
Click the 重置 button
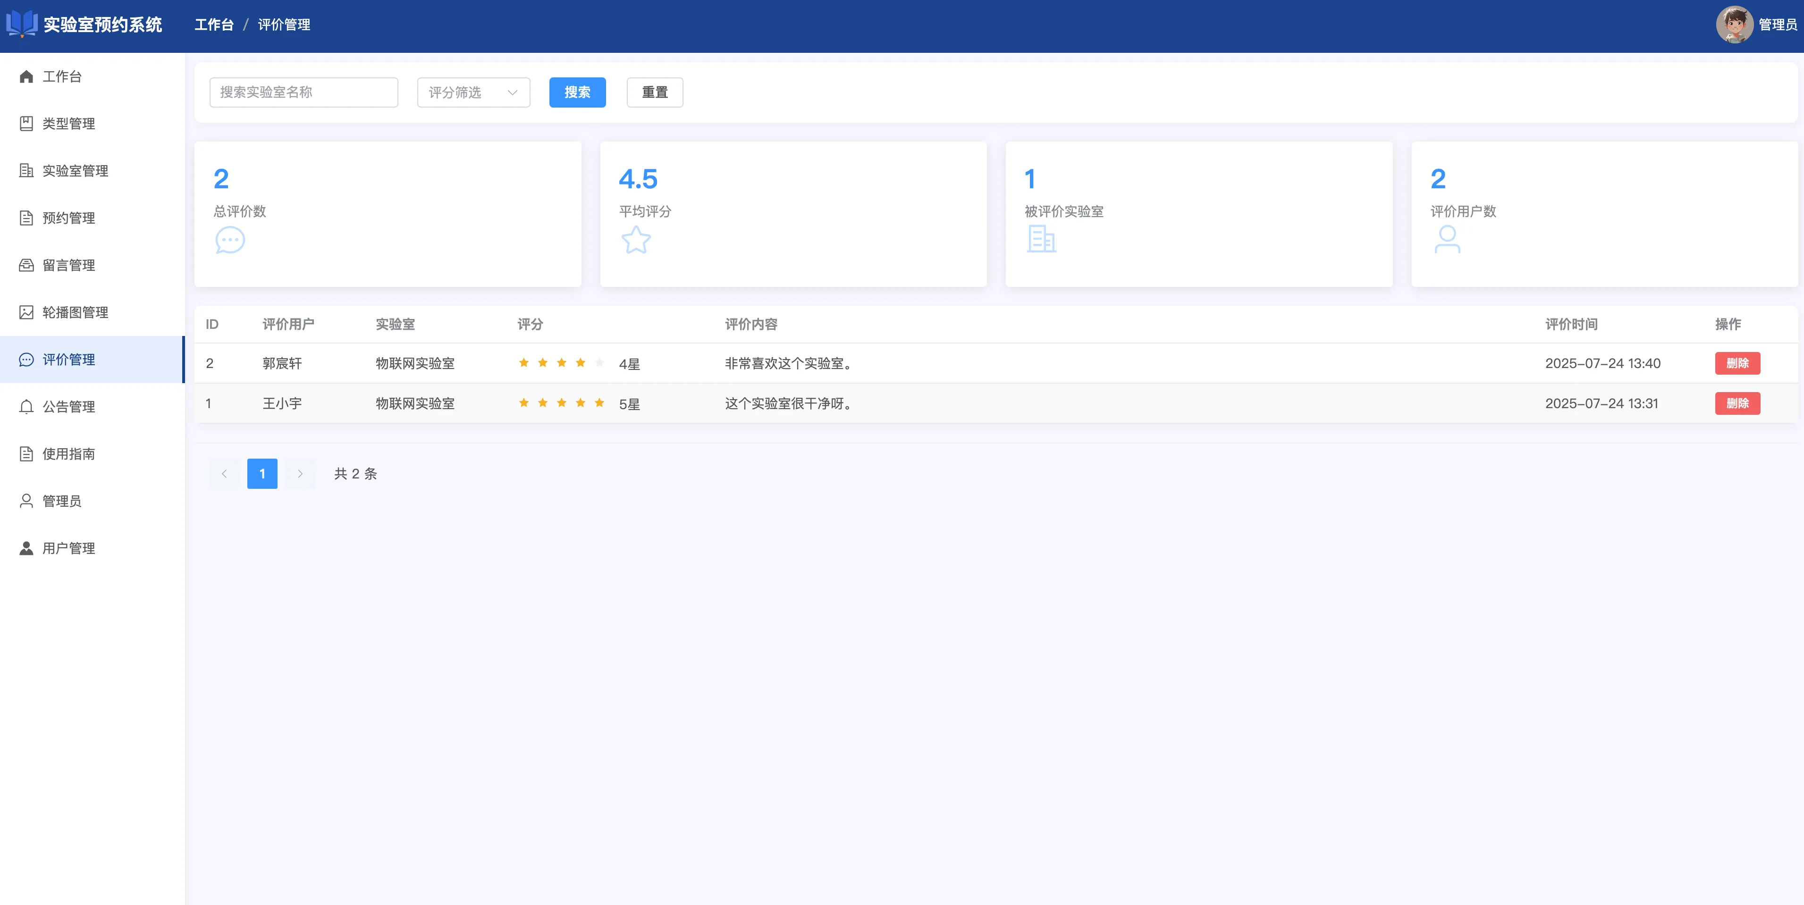tap(654, 92)
